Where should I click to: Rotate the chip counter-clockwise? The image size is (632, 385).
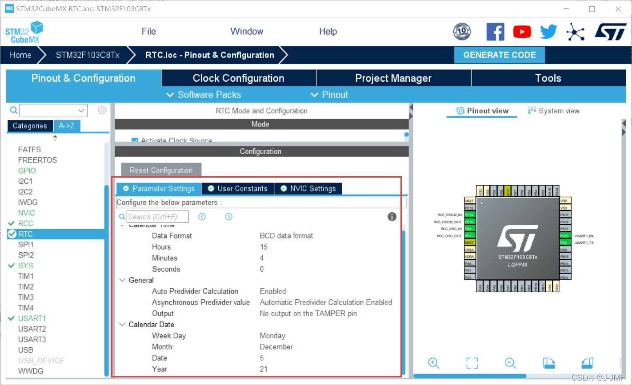[587, 363]
